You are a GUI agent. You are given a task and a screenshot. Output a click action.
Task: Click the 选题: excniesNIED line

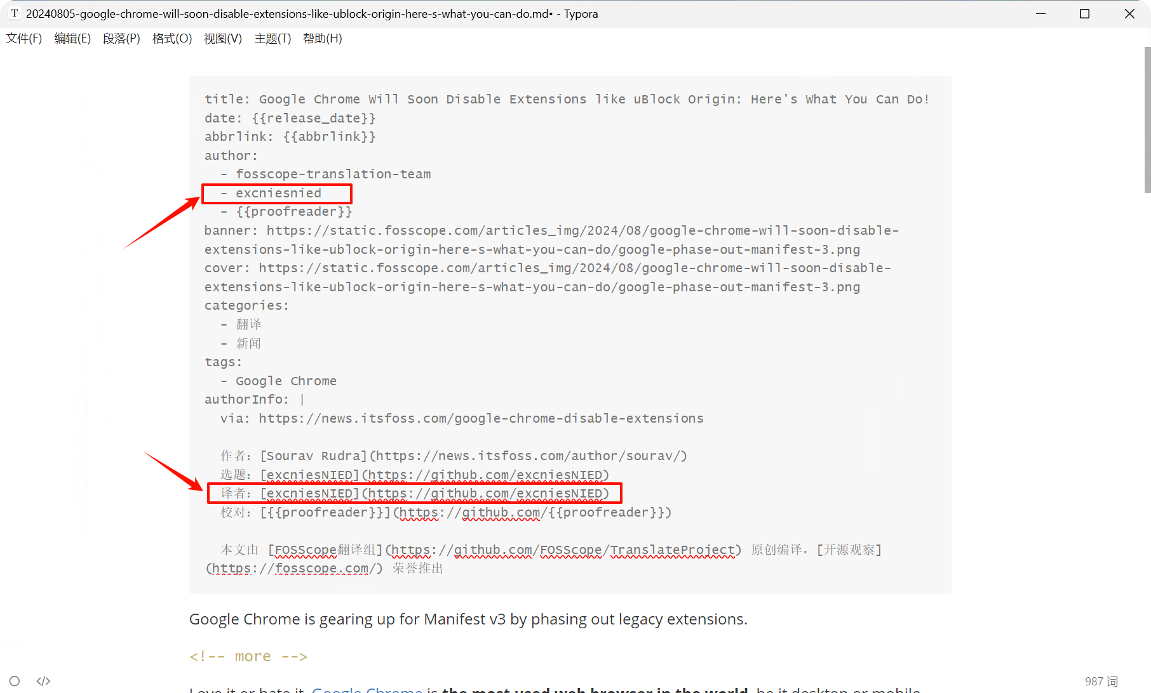coord(415,475)
